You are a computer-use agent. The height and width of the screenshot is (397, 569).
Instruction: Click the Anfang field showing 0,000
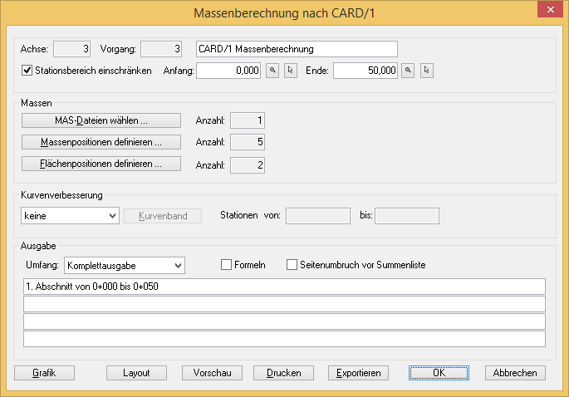coord(228,71)
